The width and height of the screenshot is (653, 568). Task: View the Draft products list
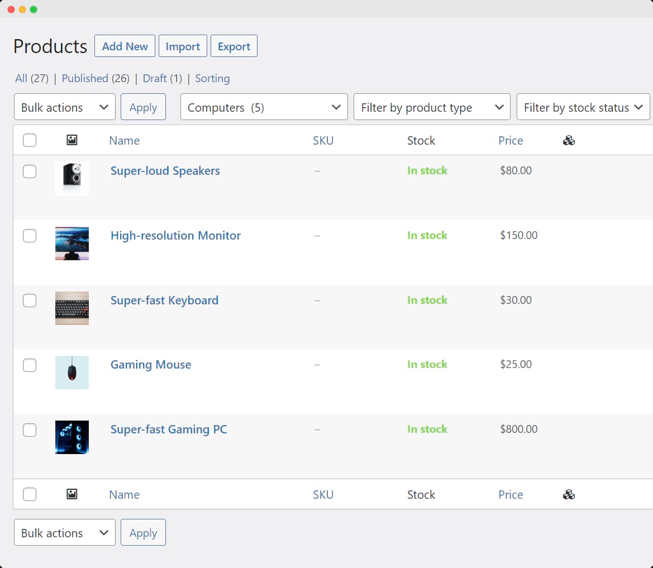[x=155, y=78]
